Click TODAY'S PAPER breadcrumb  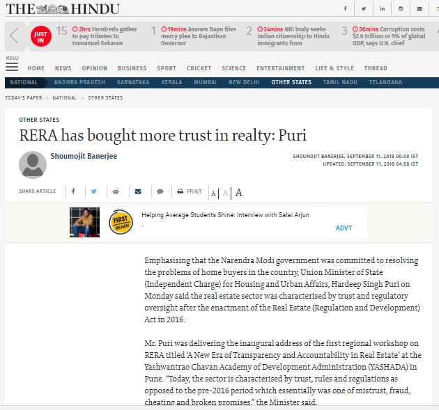[x=24, y=98]
